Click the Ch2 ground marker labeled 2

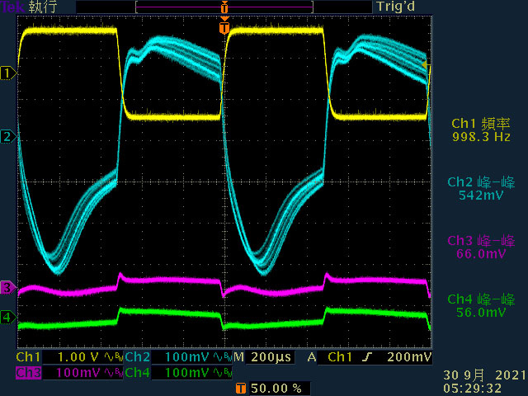click(x=8, y=137)
